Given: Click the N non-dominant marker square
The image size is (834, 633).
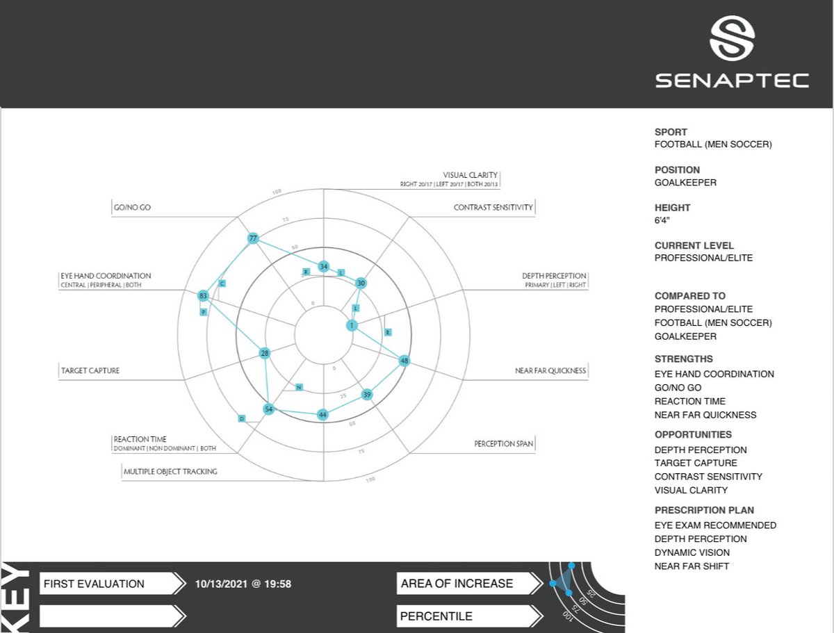Looking at the screenshot, I should point(299,387).
